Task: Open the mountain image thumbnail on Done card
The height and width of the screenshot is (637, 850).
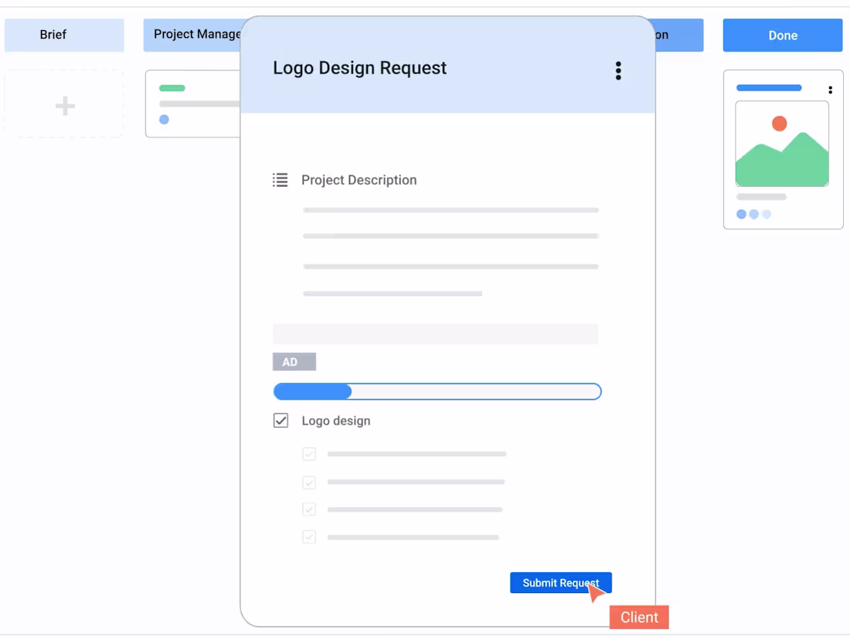Action: (x=782, y=144)
